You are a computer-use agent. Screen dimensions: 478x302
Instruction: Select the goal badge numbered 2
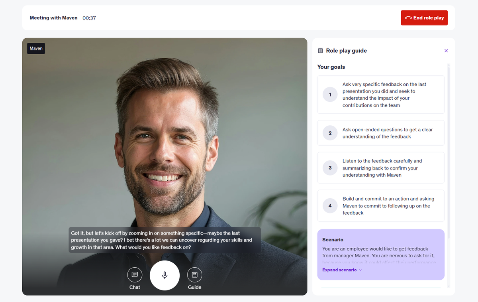point(330,133)
